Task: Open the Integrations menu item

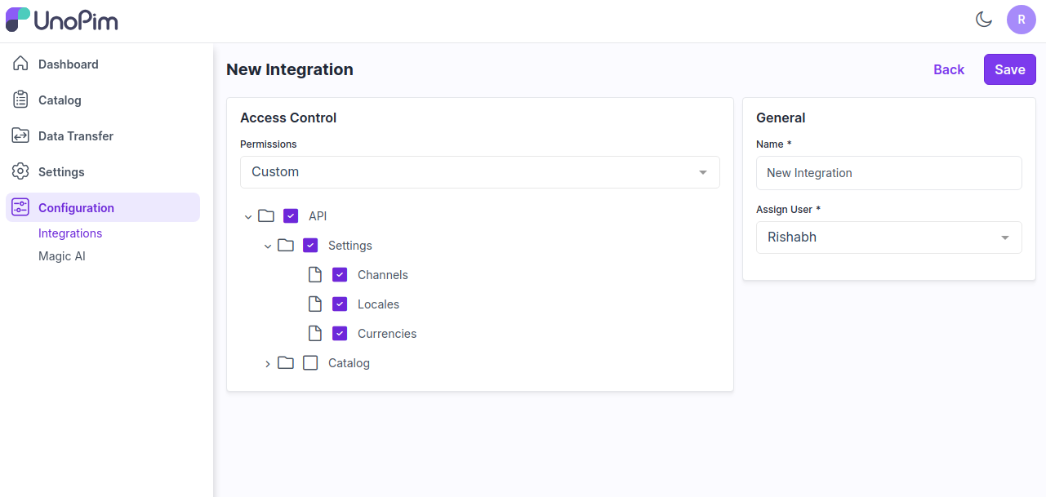Action: click(70, 233)
